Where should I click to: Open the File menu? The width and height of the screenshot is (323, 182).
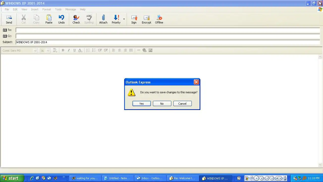(x=7, y=9)
